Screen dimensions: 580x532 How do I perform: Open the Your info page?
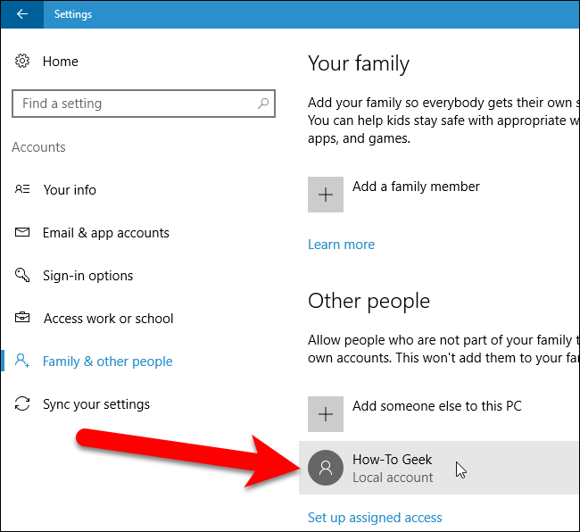click(x=69, y=190)
